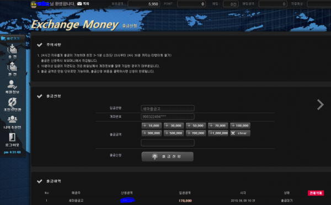Screen dimensions: 331x205
Task: Add 100,000 to withdrawal amount
Action: pos(240,125)
